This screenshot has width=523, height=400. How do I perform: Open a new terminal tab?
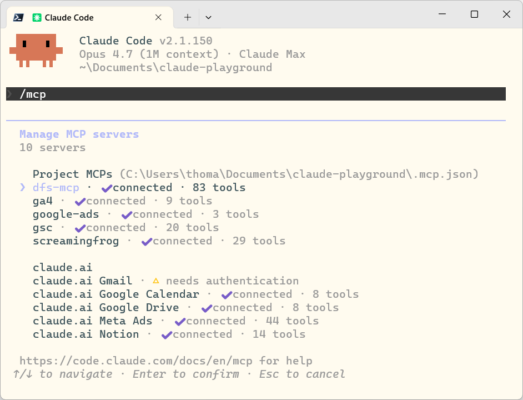[x=188, y=17]
